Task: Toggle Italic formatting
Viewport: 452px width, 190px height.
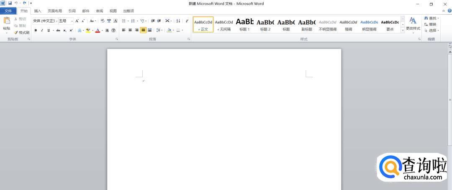Action: click(x=42, y=30)
